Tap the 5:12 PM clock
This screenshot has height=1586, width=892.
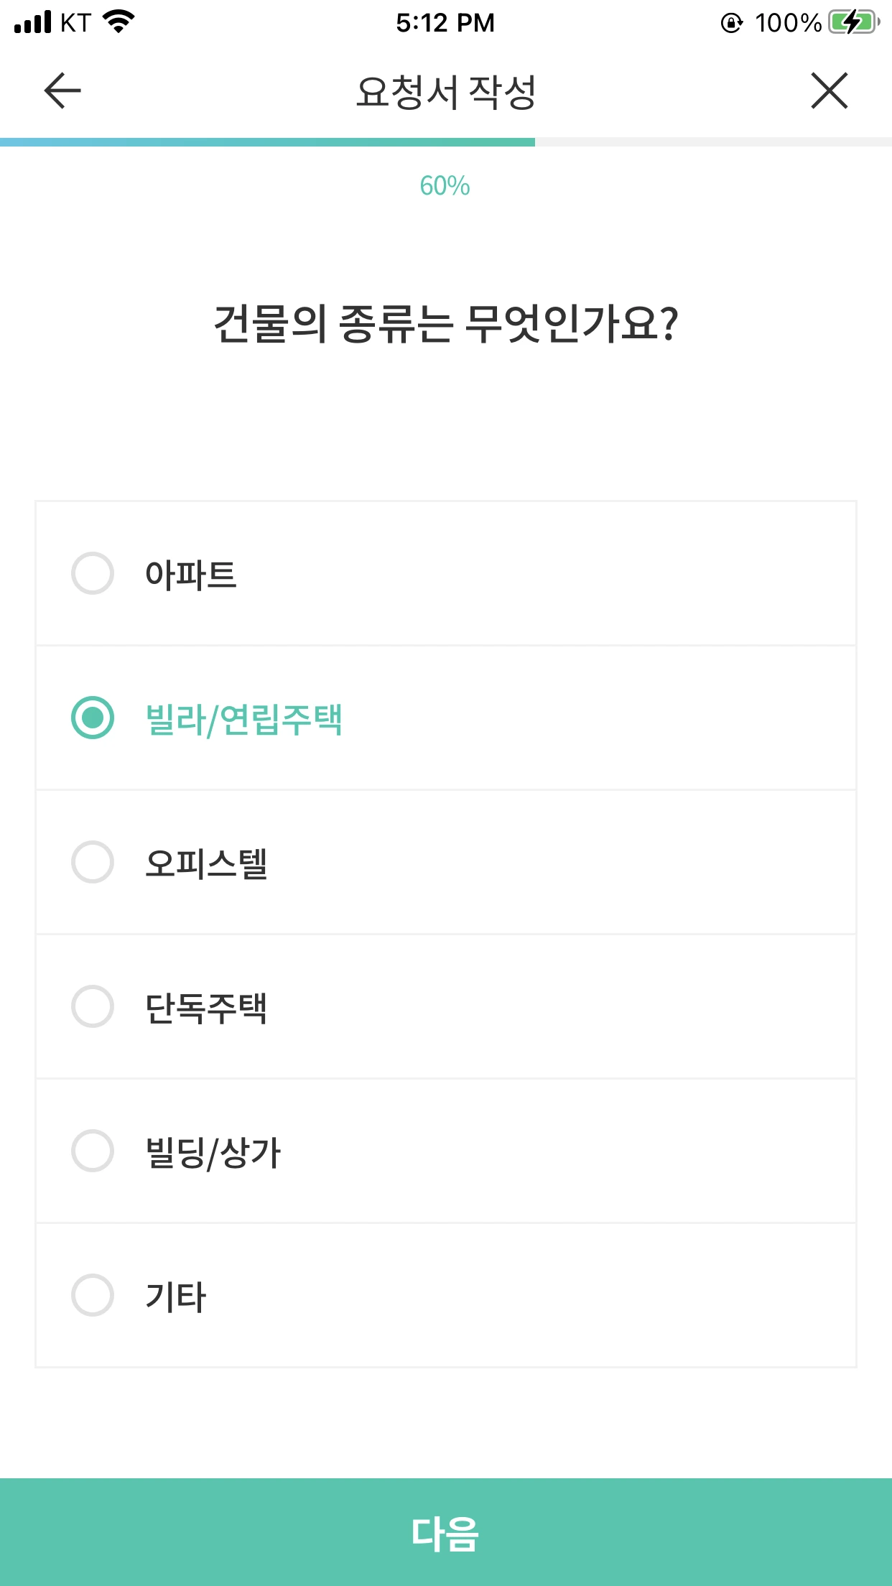coord(445,23)
